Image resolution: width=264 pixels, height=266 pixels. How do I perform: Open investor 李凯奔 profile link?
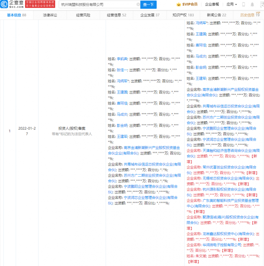click(122, 59)
